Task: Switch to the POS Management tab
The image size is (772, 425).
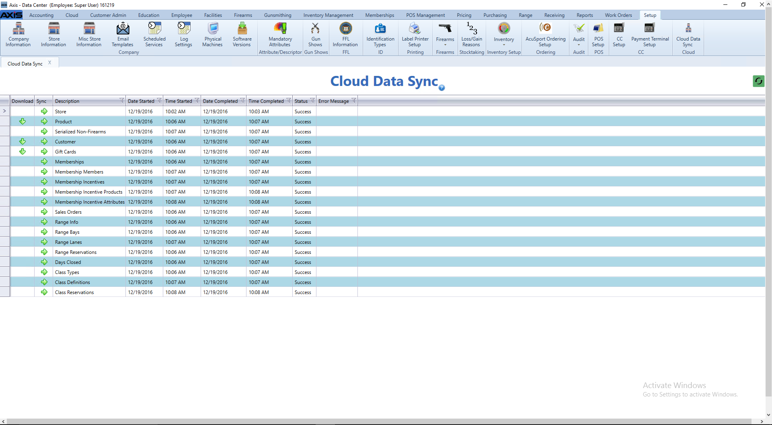Action: click(x=425, y=15)
